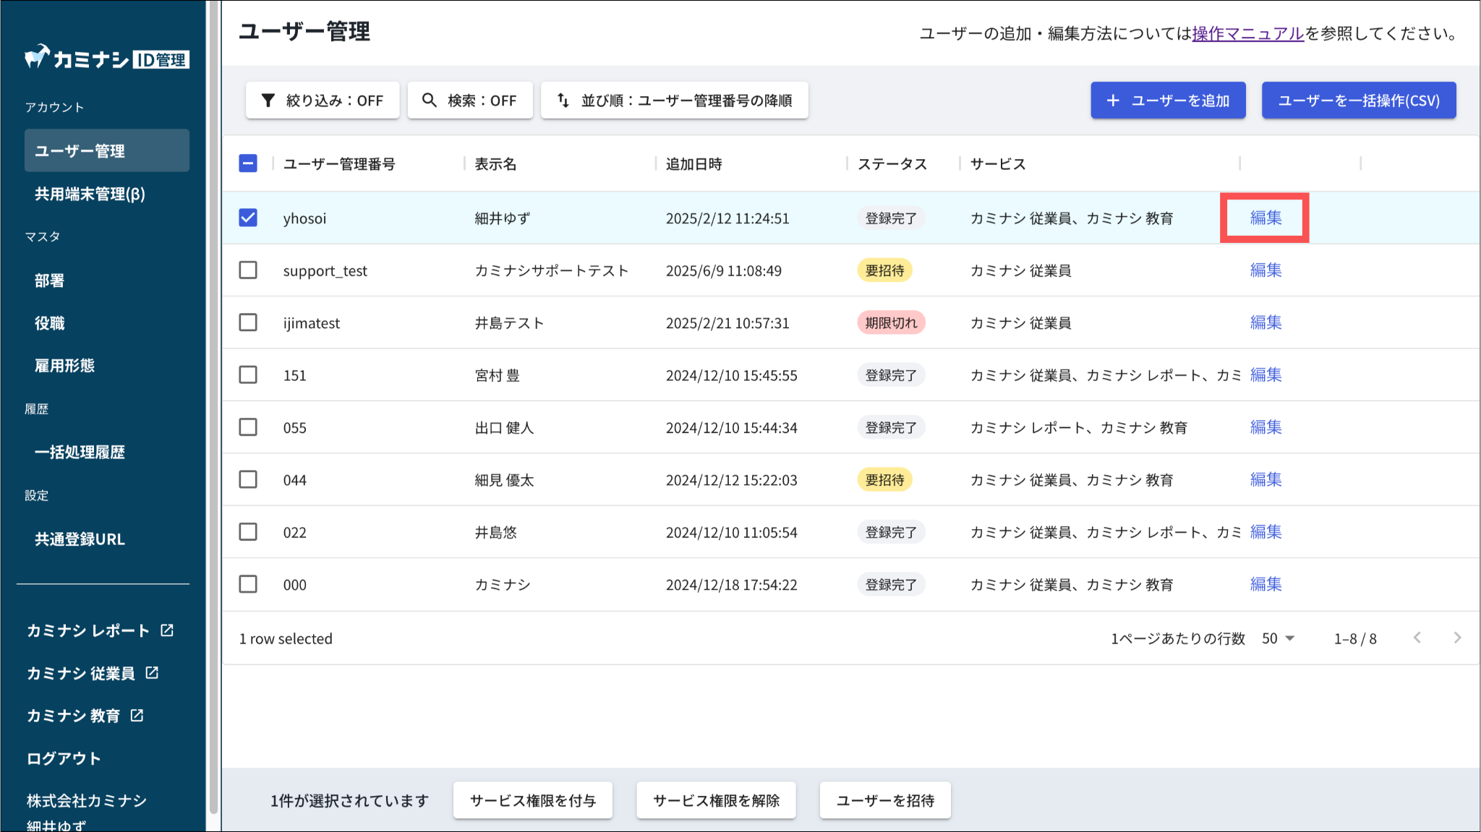
Task: Click the name 宮村 豊
Action: pyautogui.click(x=497, y=375)
